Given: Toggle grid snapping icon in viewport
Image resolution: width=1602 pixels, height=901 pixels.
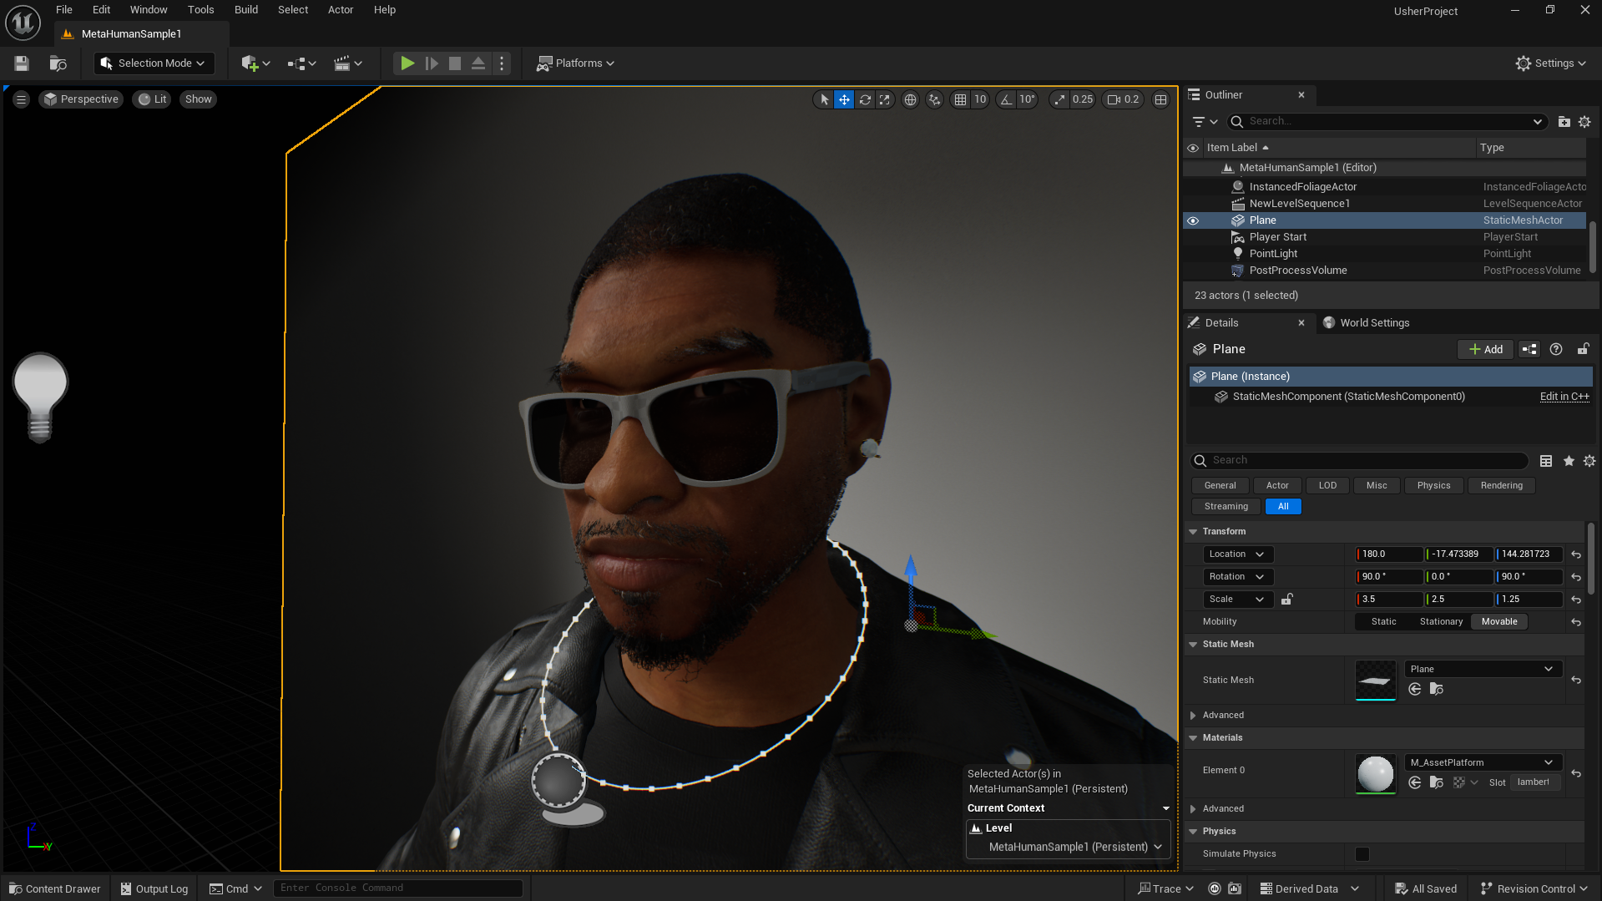Looking at the screenshot, I should tap(961, 99).
